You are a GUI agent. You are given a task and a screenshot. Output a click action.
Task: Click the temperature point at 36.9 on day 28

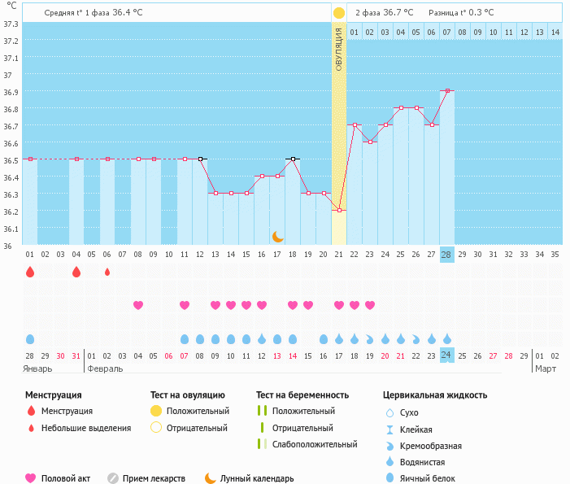(x=447, y=91)
